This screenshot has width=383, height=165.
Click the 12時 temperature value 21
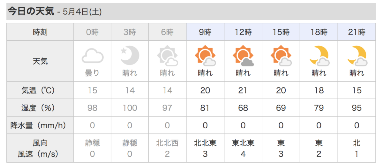(x=243, y=90)
